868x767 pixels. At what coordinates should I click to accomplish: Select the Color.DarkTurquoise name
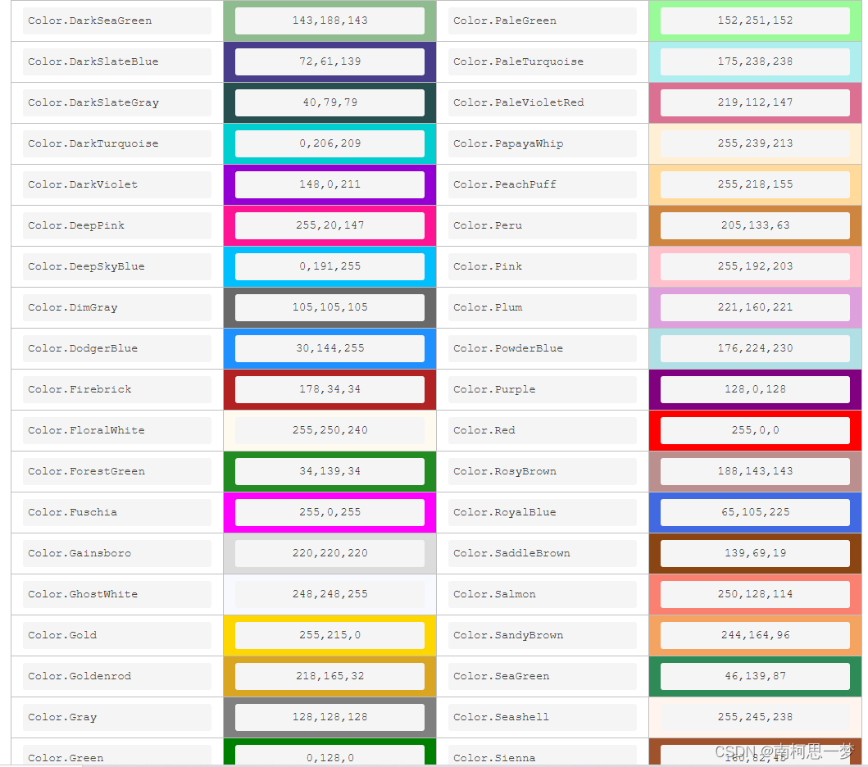pyautogui.click(x=117, y=143)
